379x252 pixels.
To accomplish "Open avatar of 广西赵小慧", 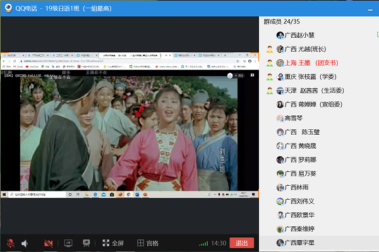I will pos(280,35).
